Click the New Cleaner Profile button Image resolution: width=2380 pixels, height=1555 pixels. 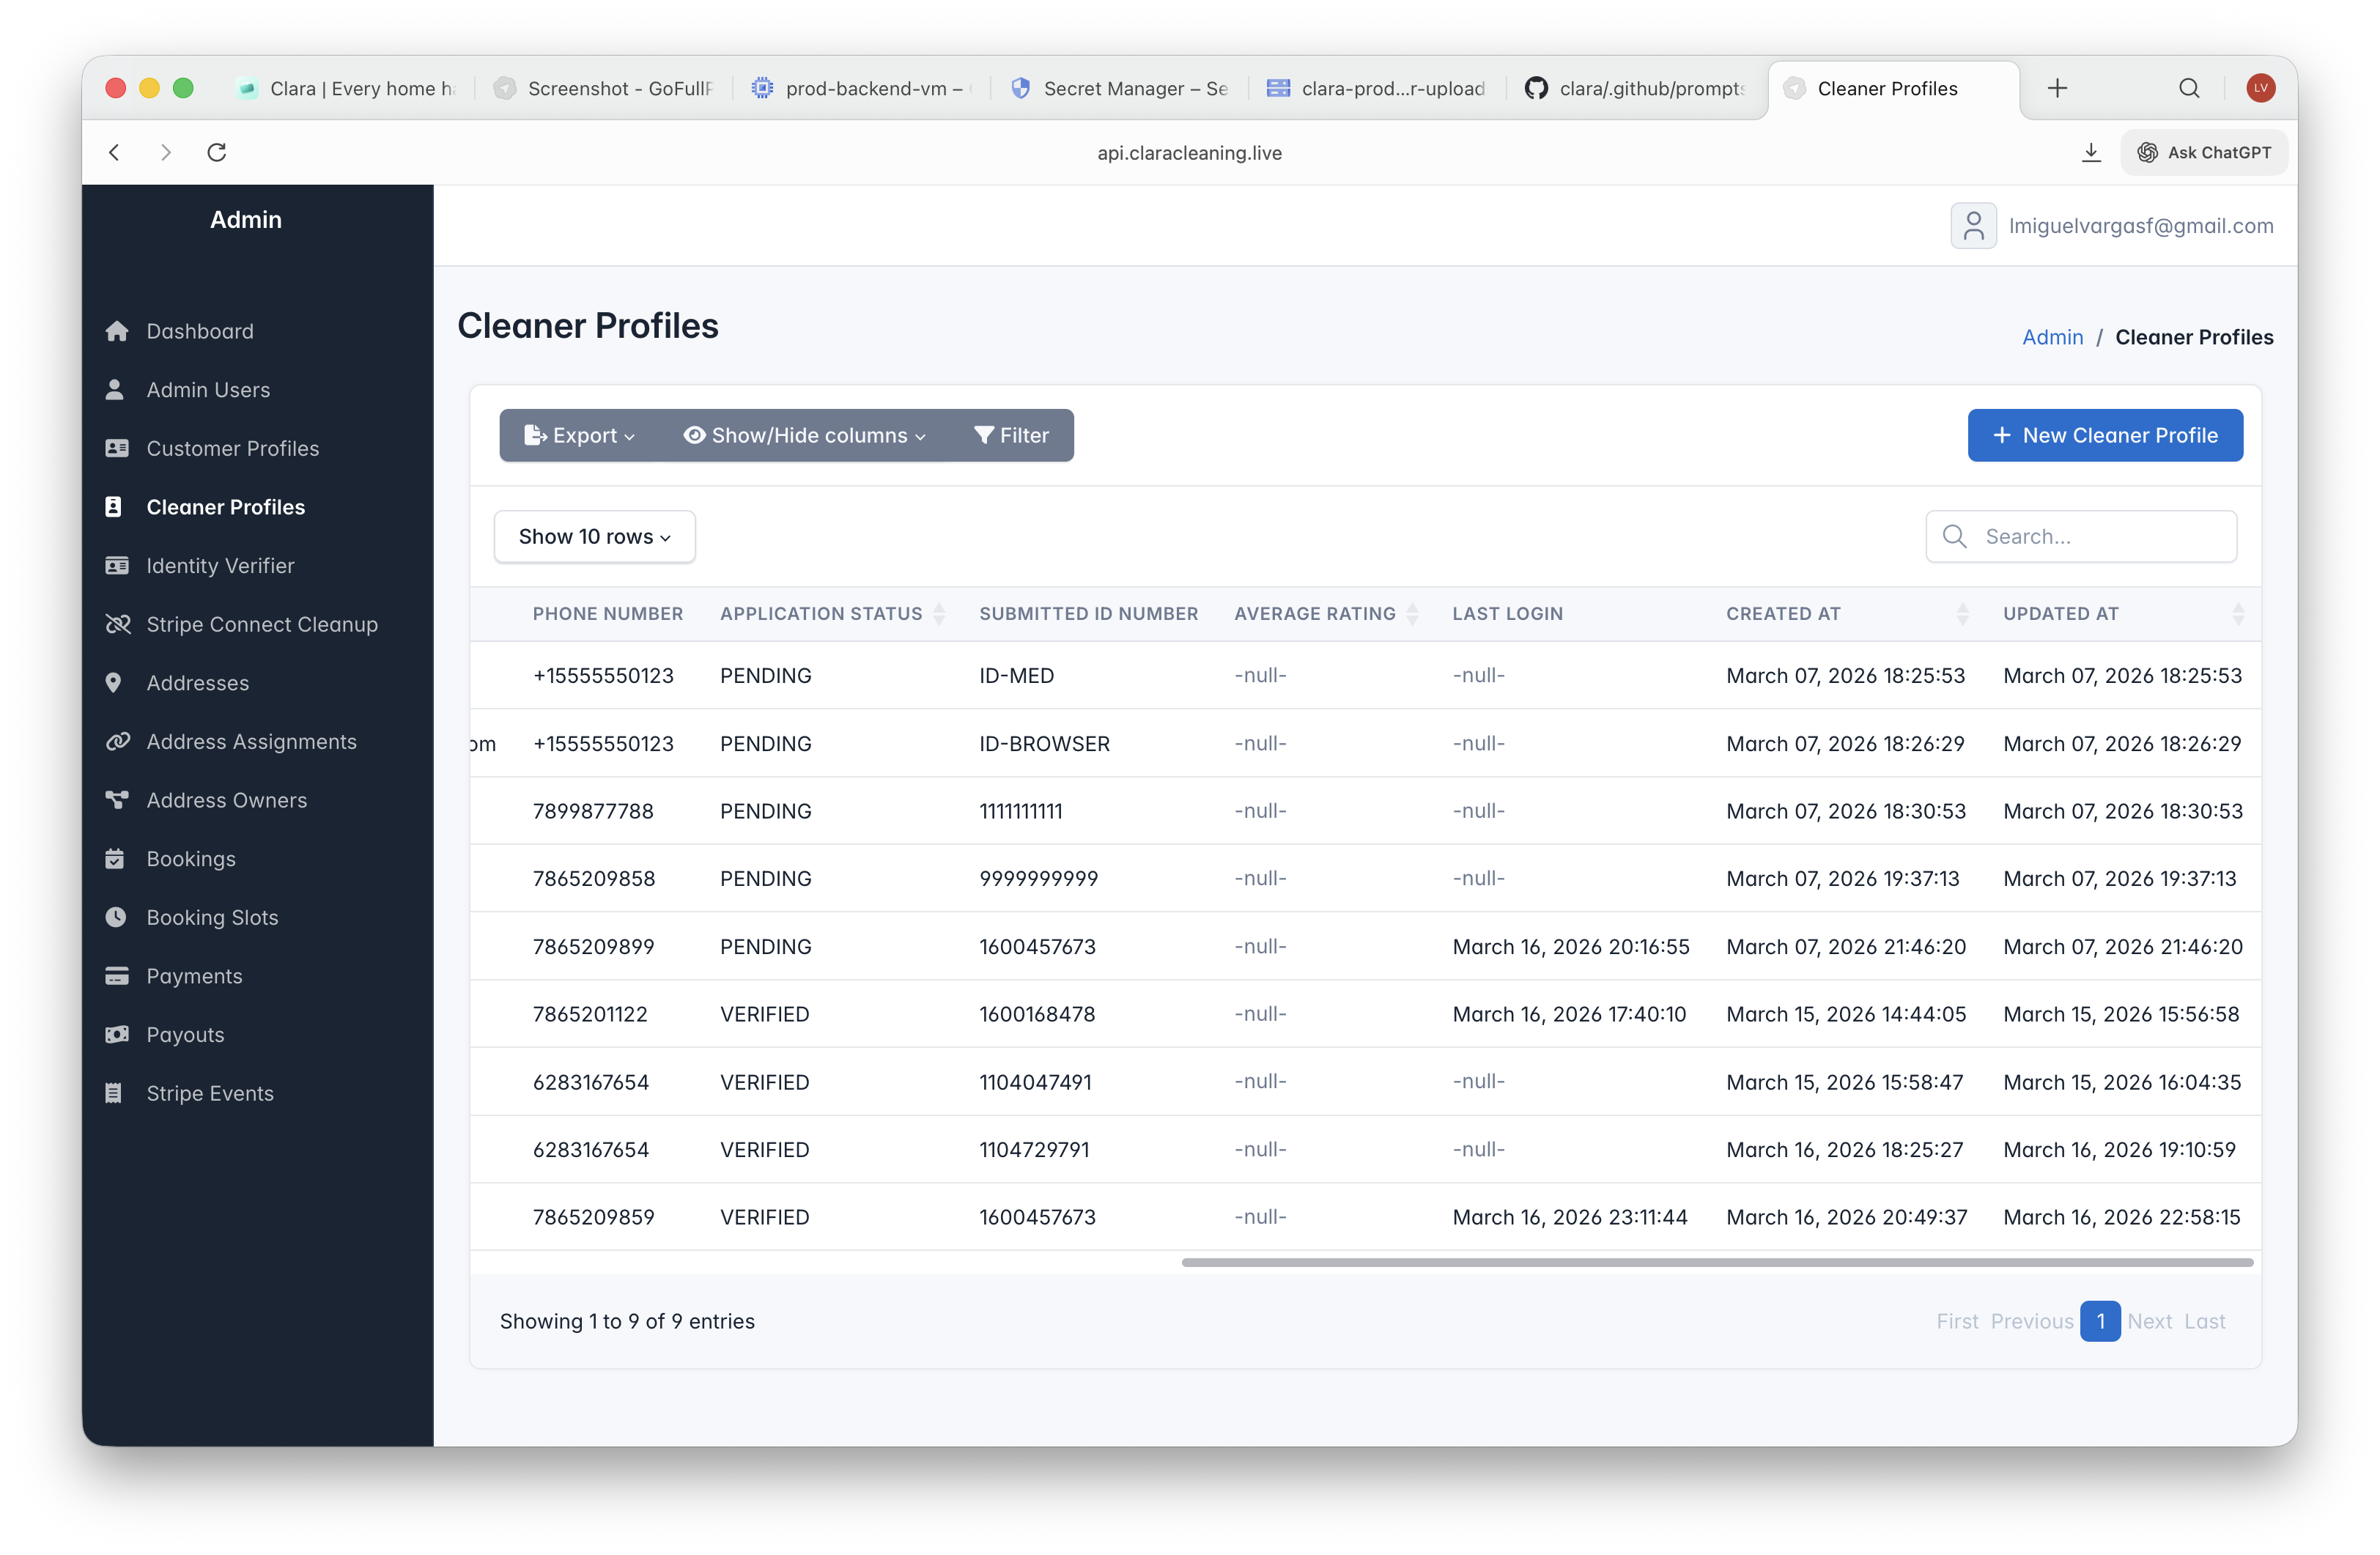[2104, 435]
